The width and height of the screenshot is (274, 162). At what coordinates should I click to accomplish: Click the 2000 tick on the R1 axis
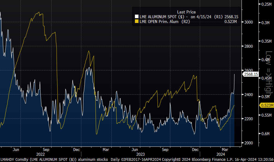tap(248, 143)
